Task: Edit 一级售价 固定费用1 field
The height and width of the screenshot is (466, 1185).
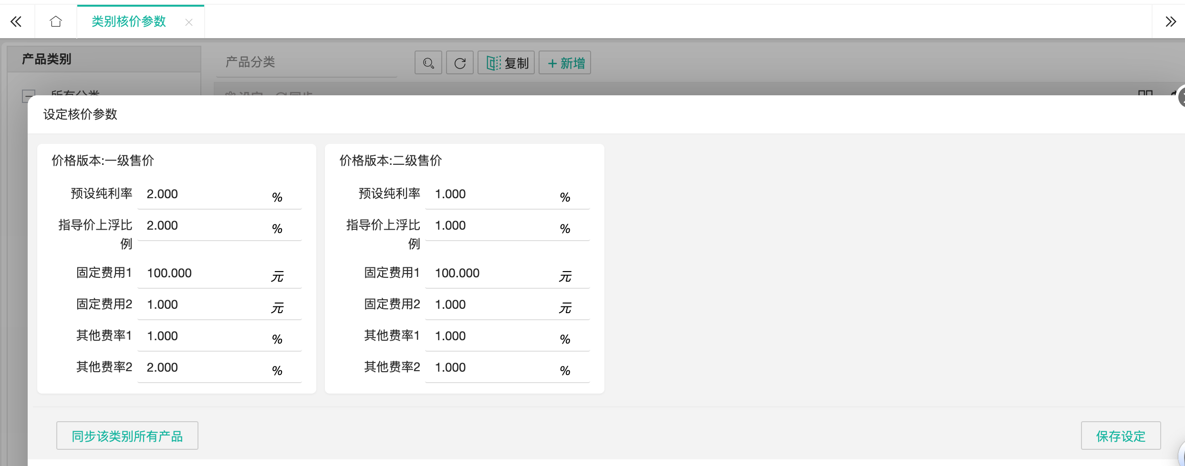Action: 205,274
